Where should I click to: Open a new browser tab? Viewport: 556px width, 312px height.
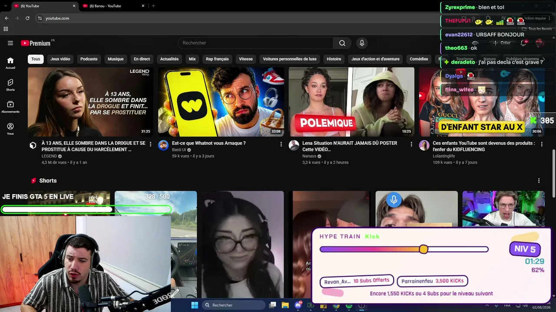(x=153, y=6)
